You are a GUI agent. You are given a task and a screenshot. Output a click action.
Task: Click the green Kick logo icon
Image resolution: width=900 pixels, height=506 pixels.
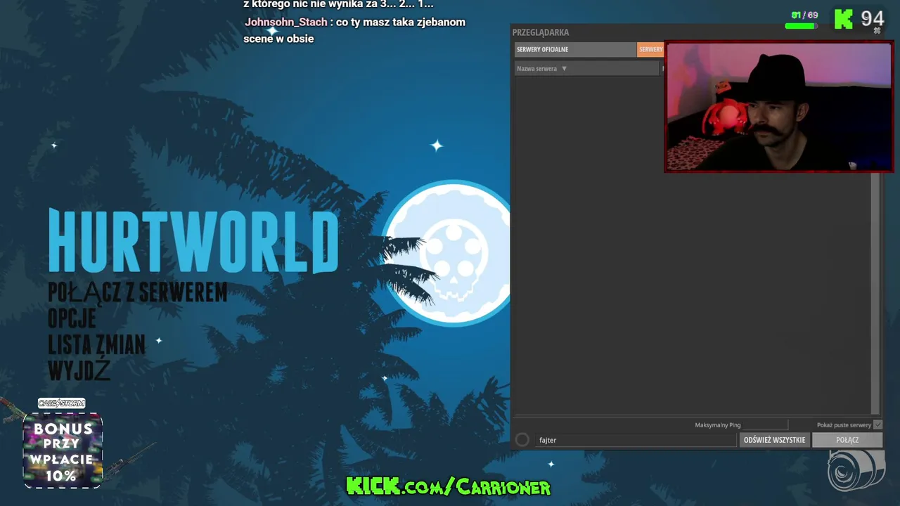pyautogui.click(x=843, y=19)
